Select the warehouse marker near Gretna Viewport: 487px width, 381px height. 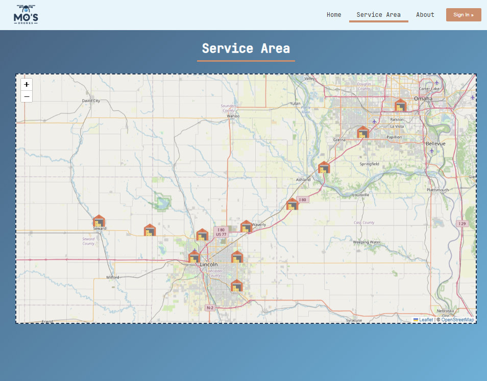363,132
